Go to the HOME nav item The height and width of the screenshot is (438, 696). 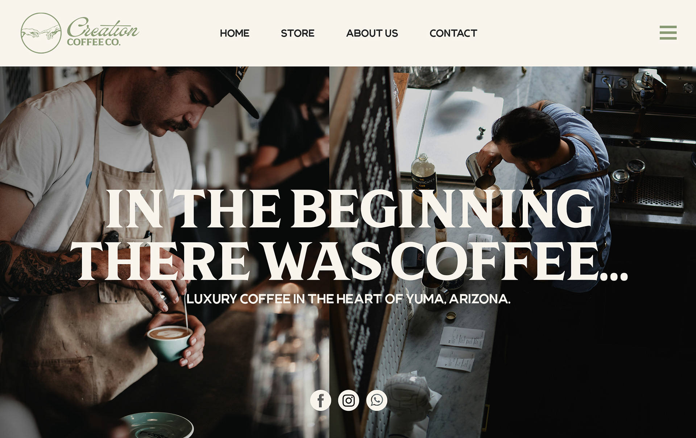point(235,33)
